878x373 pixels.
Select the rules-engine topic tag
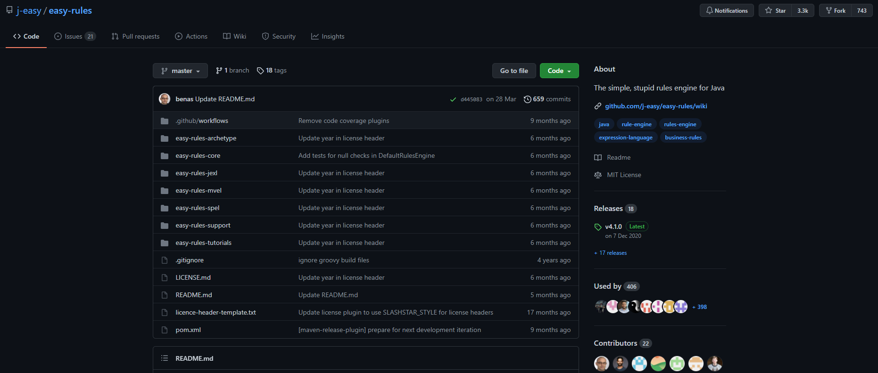(x=680, y=124)
